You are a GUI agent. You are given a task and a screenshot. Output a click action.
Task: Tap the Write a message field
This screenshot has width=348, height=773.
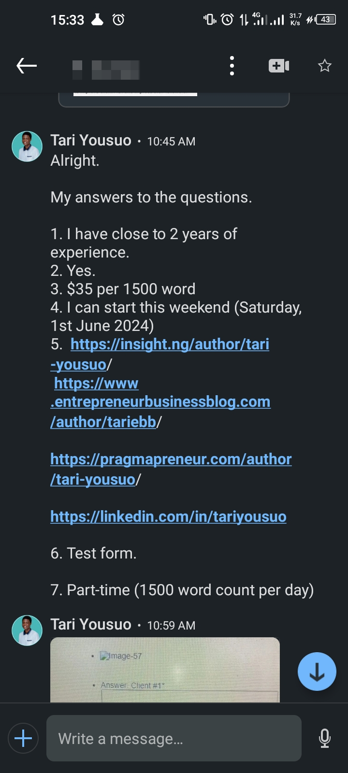pos(174,738)
